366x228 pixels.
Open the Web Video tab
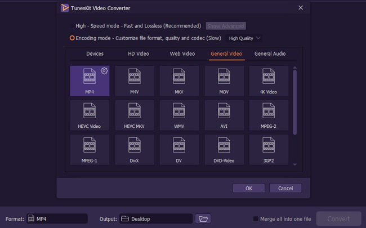(182, 53)
